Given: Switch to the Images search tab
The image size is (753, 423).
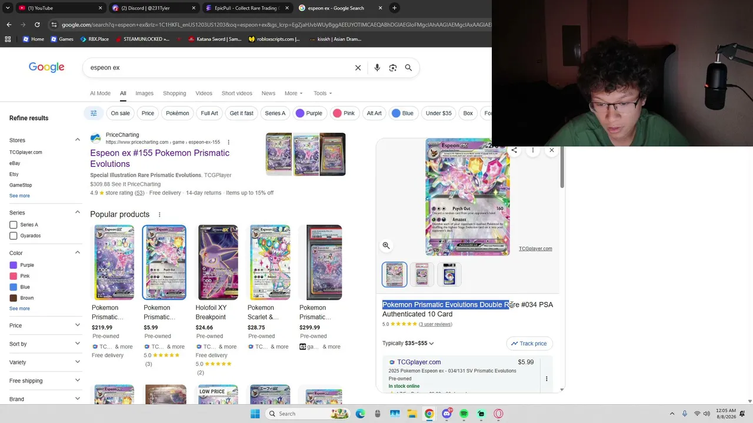Looking at the screenshot, I should 144,93.
